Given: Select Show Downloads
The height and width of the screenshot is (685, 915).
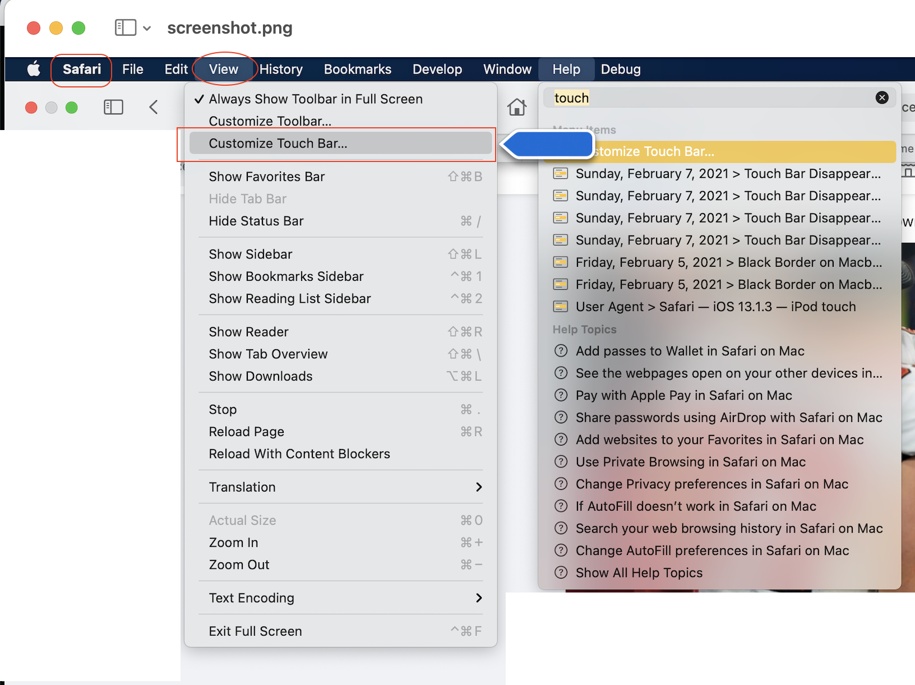Looking at the screenshot, I should coord(340,376).
